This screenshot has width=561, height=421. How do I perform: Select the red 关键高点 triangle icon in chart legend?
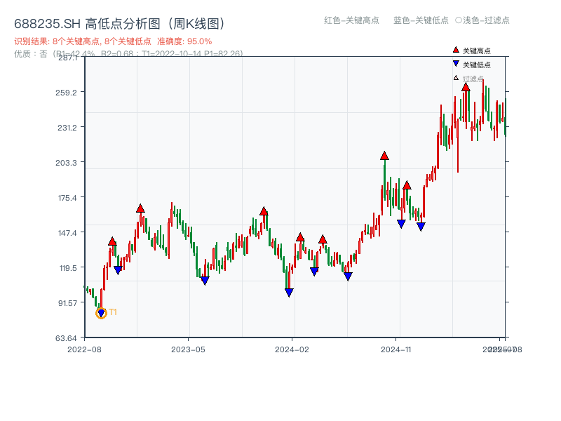click(x=454, y=50)
